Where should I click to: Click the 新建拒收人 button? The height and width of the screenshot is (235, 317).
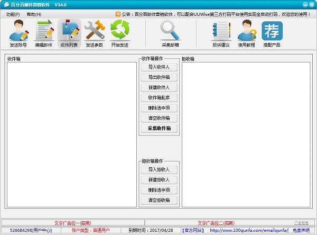pos(159,180)
